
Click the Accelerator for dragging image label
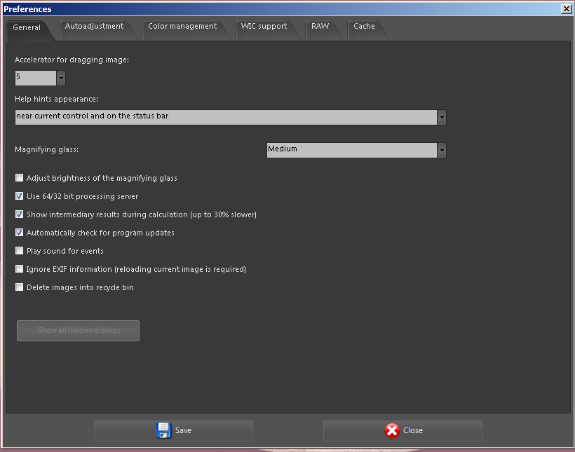tap(72, 60)
